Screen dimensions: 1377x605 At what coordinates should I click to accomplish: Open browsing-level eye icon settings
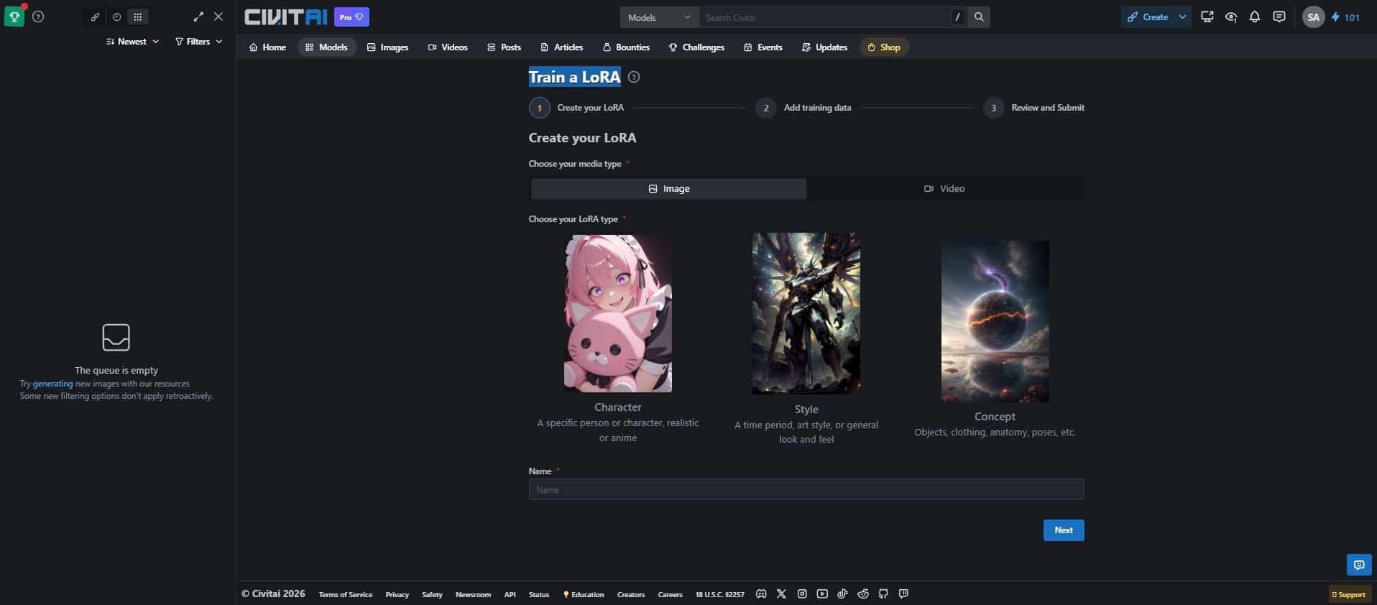click(1231, 17)
